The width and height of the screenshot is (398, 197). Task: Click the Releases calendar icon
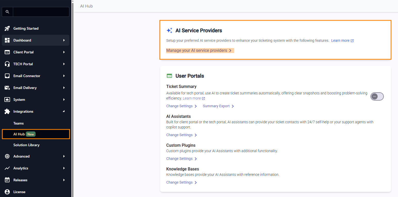pyautogui.click(x=7, y=180)
